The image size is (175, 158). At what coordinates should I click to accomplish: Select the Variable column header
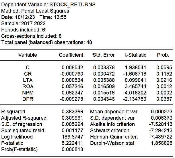(x=28, y=55)
